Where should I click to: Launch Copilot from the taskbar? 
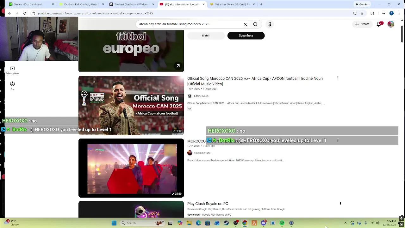pyautogui.click(x=180, y=223)
